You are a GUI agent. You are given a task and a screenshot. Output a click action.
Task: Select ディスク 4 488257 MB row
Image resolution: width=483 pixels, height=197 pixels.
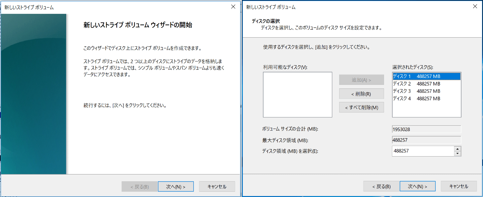click(426, 98)
